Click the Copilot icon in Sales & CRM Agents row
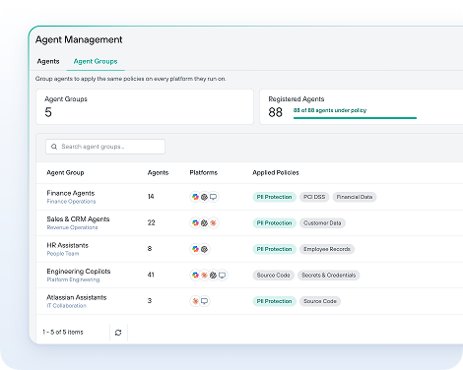This screenshot has width=463, height=370. (195, 223)
